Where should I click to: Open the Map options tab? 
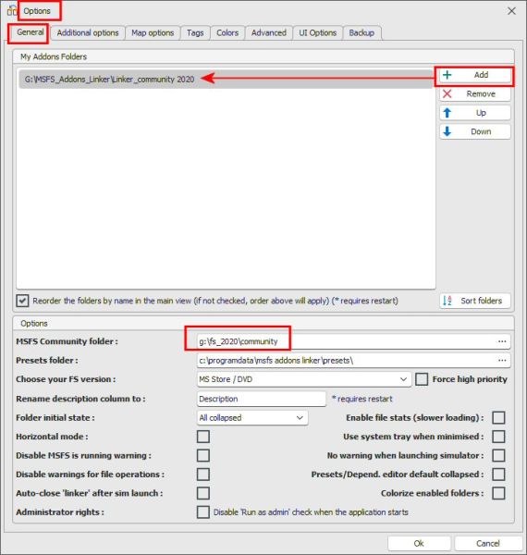153,33
